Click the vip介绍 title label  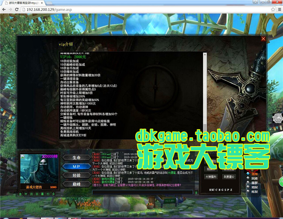click(x=66, y=44)
